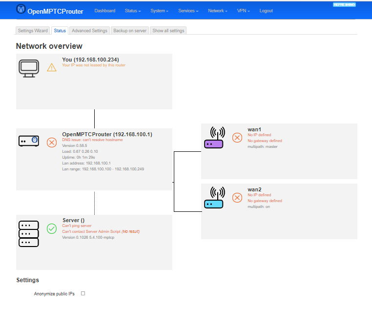The height and width of the screenshot is (309, 372).
Task: Open the Settings Wizard tab
Action: pyautogui.click(x=33, y=31)
